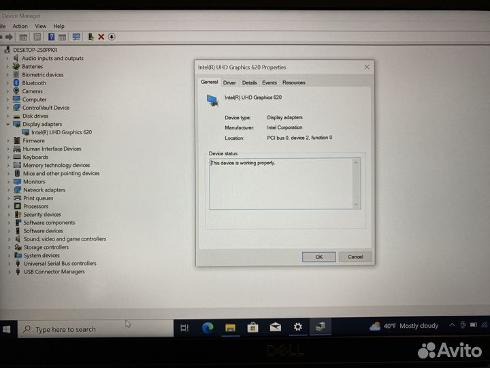
Task: Select Intel(R) UHD Graphics 620 tree item
Action: (x=61, y=132)
